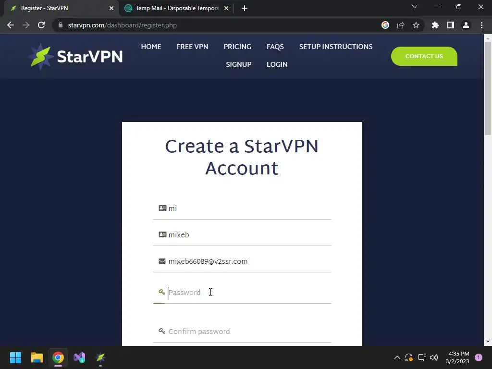Open FREE VPN menu item
Screen dimensions: 492x369
(192, 47)
